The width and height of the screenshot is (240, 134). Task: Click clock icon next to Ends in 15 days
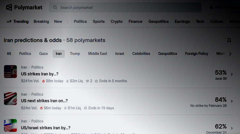point(85,108)
